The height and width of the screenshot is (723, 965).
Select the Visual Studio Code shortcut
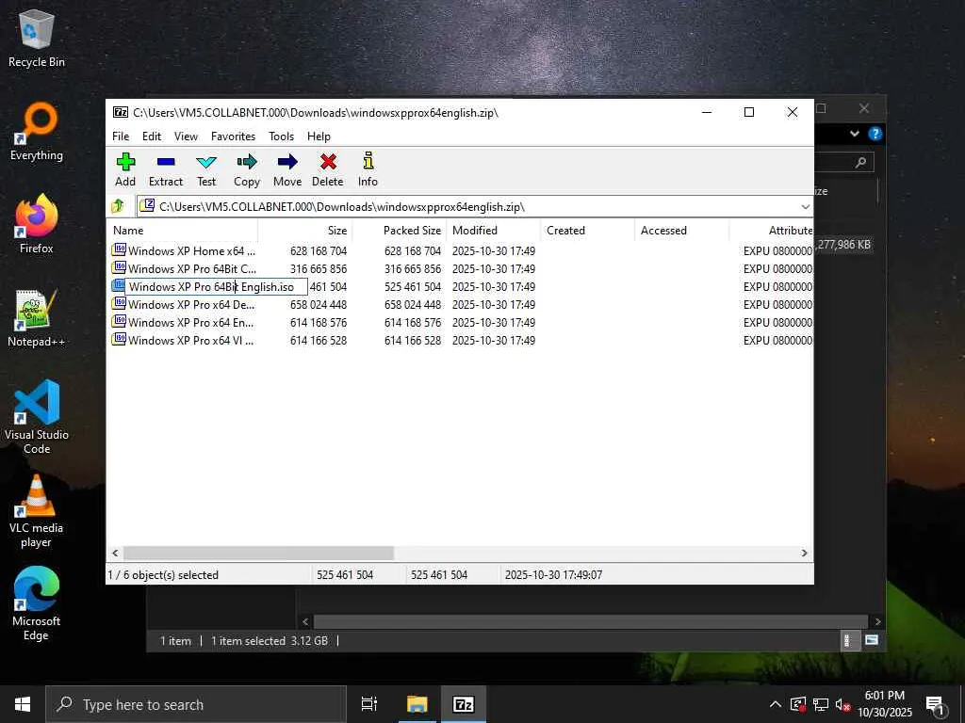click(37, 417)
